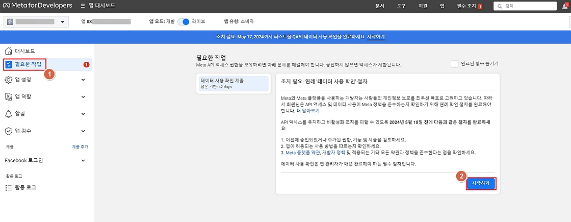Click the 앱 유형: 소비자 text
The image size is (571, 222).
pos(239,21)
